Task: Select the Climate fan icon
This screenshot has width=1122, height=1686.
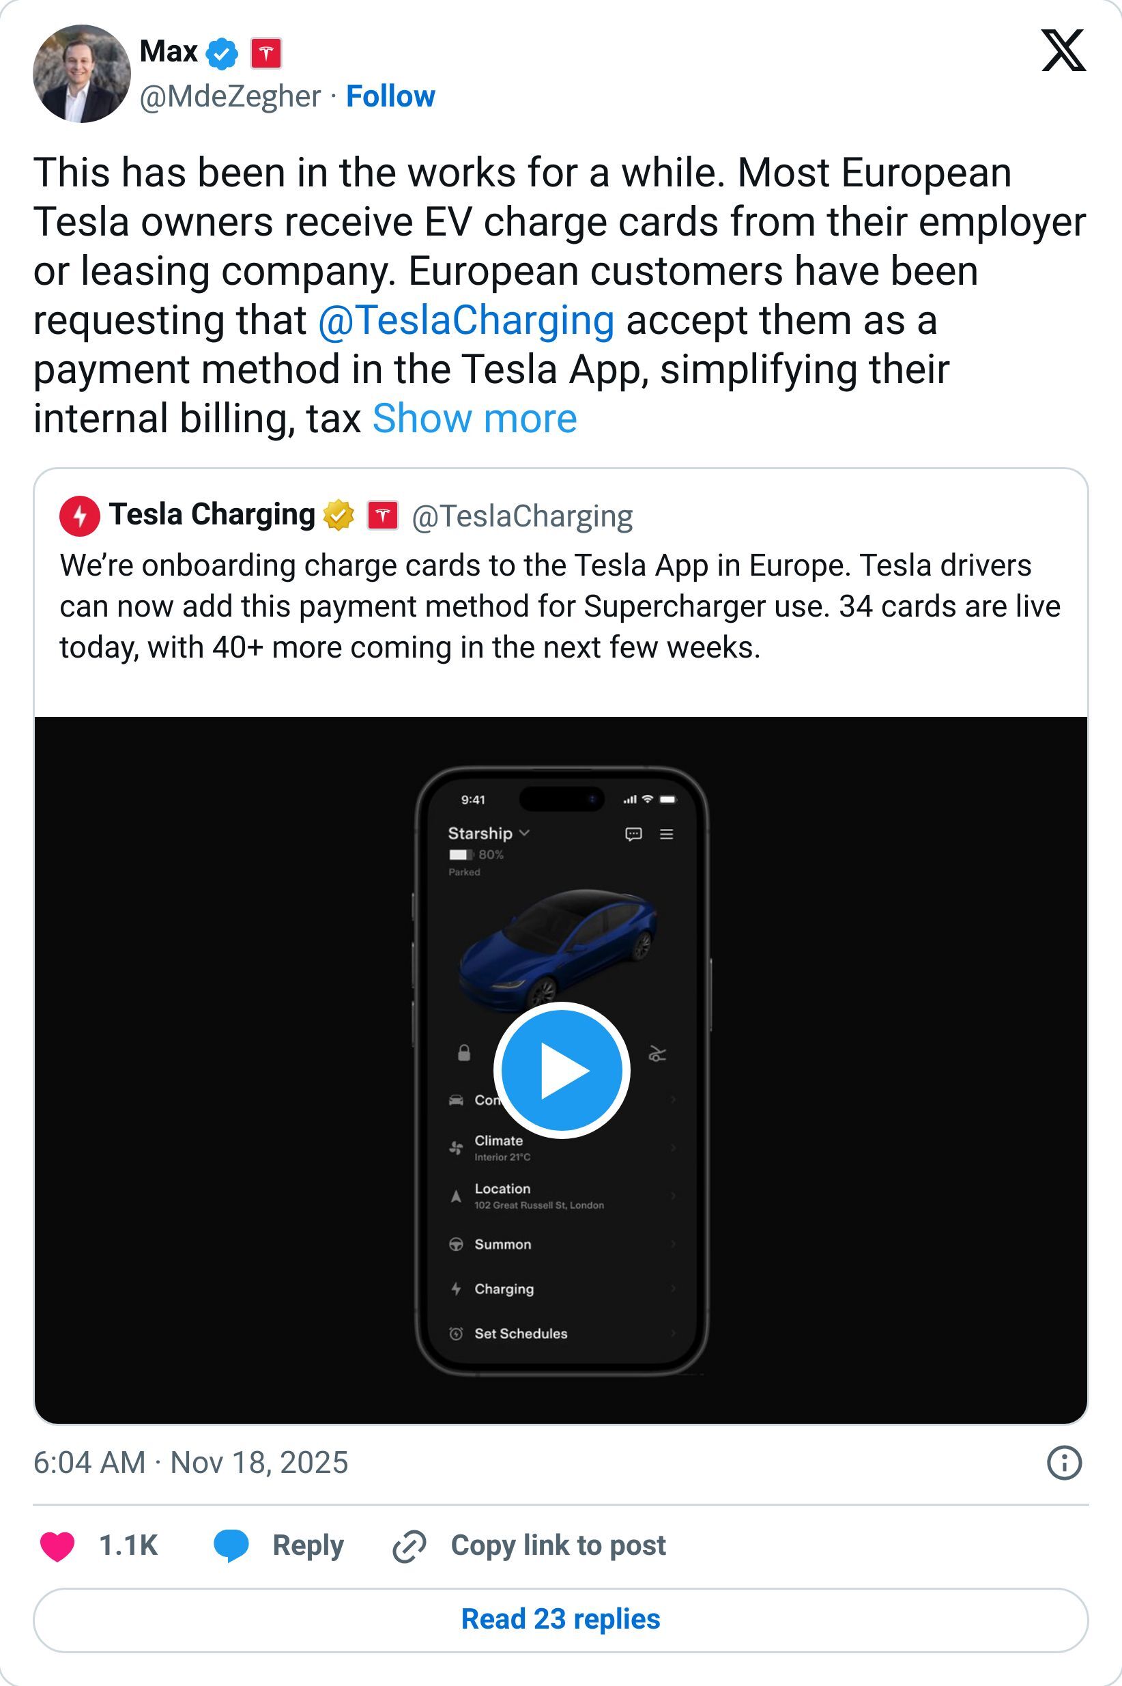Action: [456, 1148]
